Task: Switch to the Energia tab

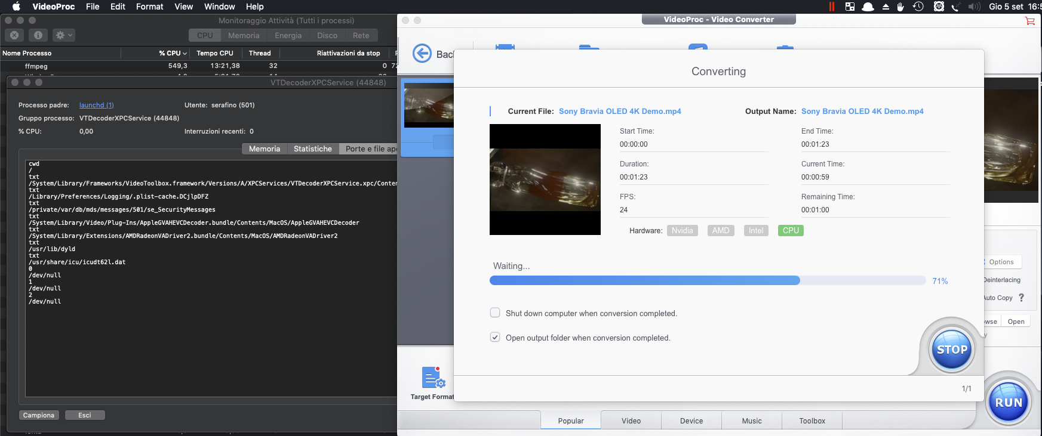Action: (288, 36)
